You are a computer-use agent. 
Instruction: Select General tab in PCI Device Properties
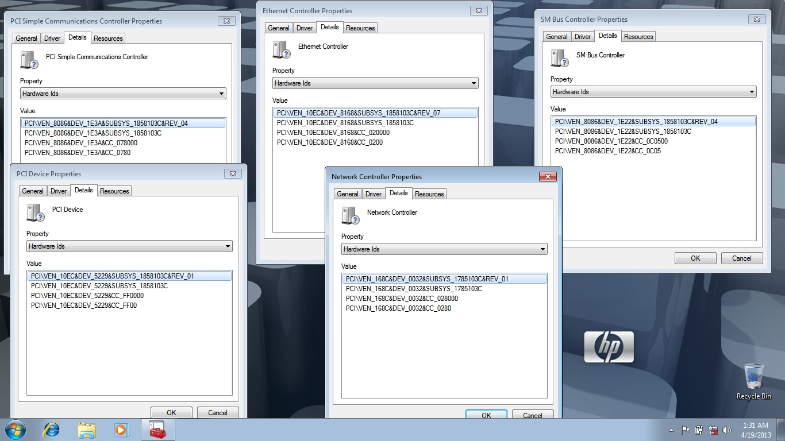[33, 191]
